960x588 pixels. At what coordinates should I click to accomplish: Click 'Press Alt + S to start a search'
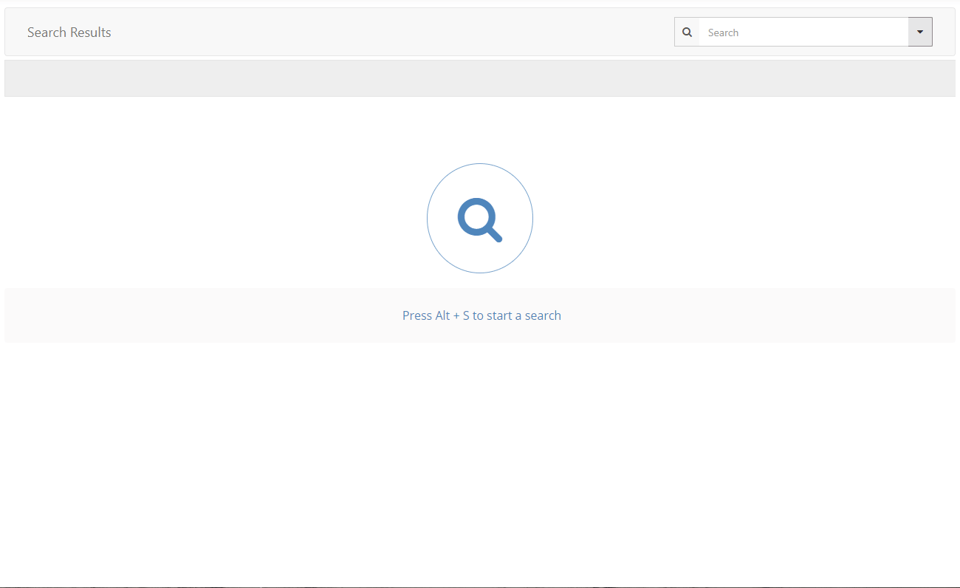point(481,315)
